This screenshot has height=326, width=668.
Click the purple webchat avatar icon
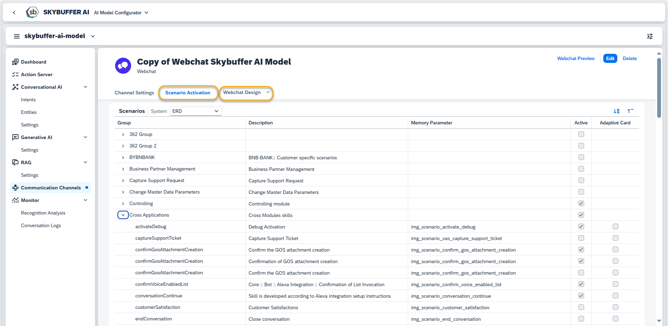[x=123, y=66]
